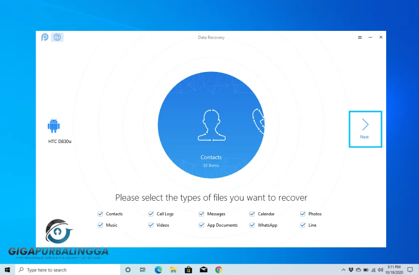Image resolution: width=419 pixels, height=275 pixels.
Task: Open the volume control from the tray
Action: pyautogui.click(x=380, y=269)
